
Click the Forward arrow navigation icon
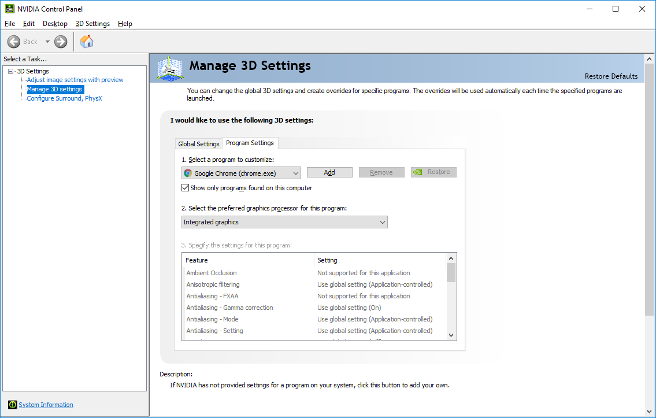tap(61, 42)
